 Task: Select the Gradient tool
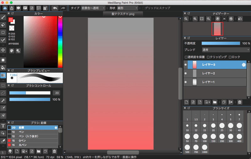(3, 75)
